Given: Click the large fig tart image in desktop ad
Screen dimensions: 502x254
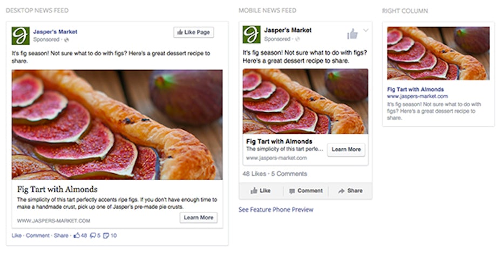Looking at the screenshot, I should pyautogui.click(x=117, y=125).
